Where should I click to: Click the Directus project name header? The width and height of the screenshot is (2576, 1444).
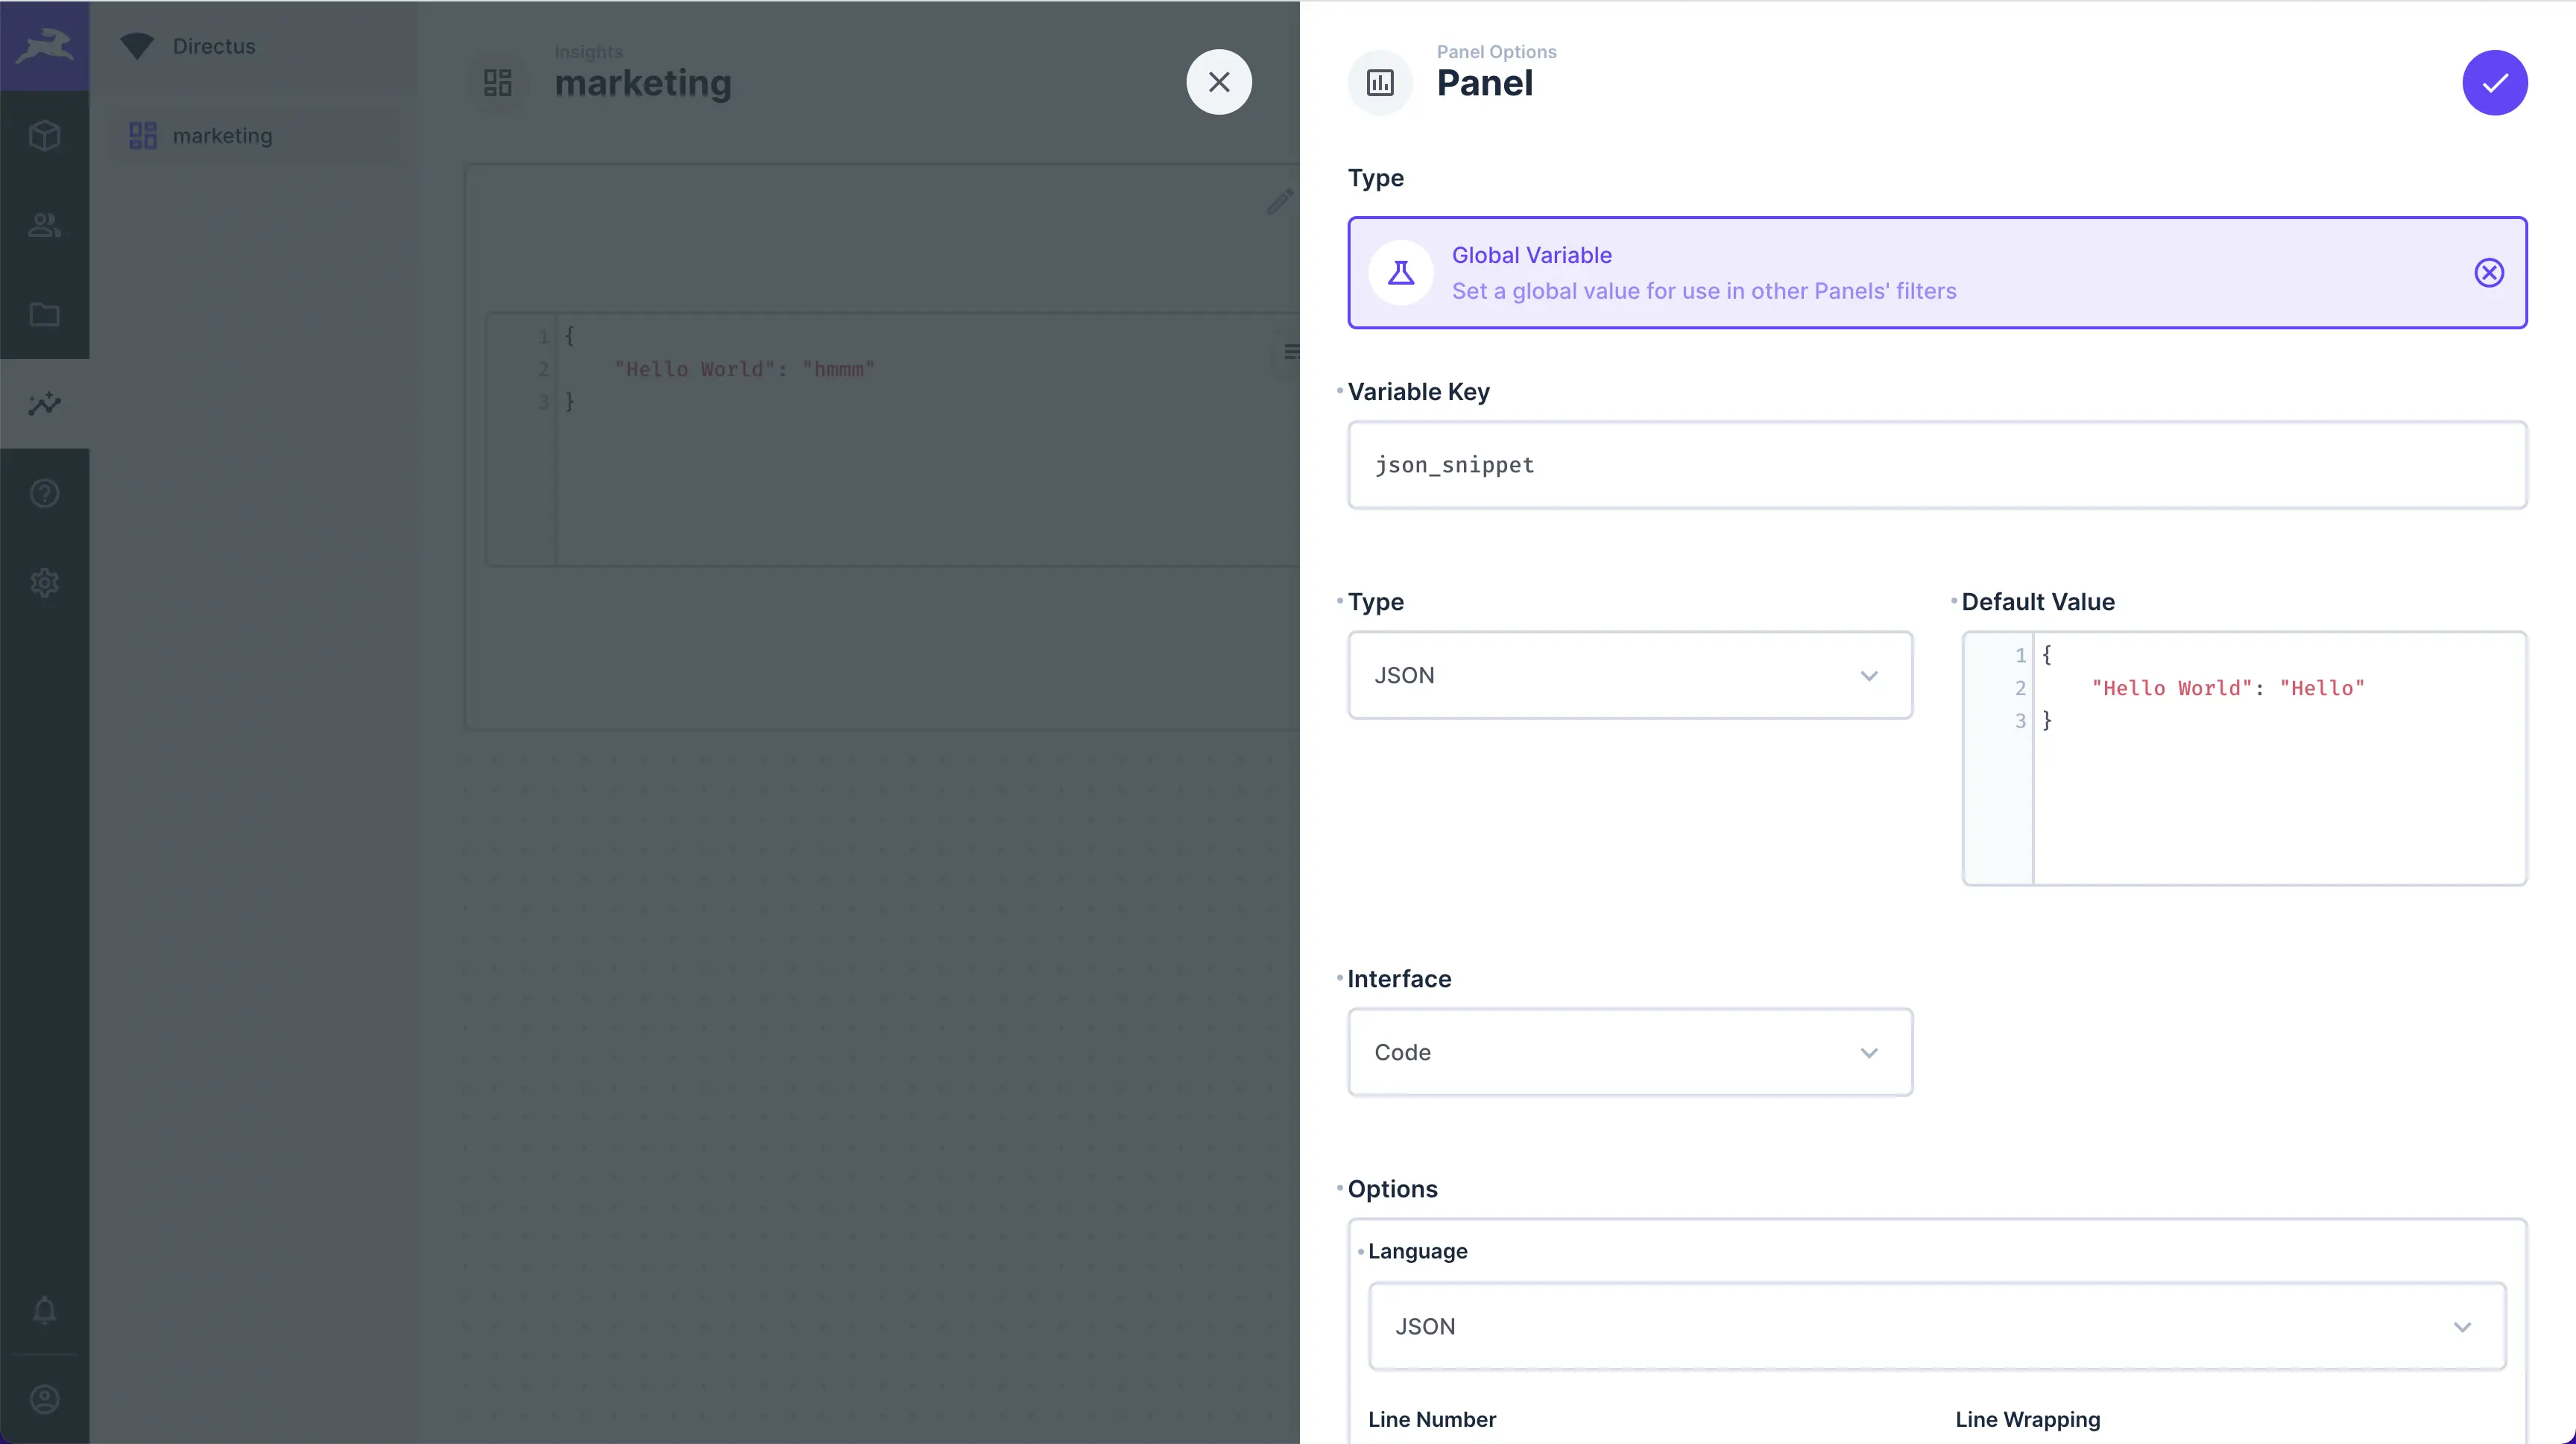[x=214, y=46]
